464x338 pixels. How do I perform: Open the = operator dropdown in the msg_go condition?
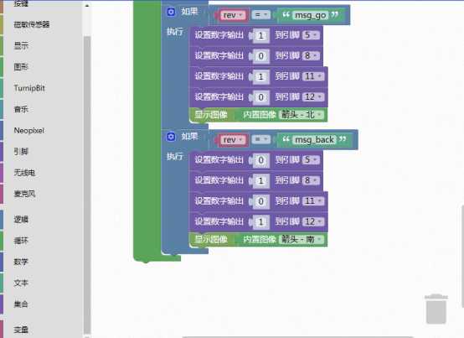click(x=260, y=14)
